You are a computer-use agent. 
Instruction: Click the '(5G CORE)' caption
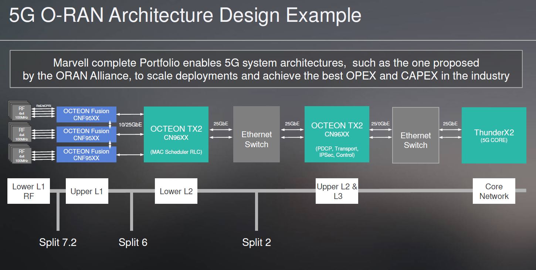point(494,141)
